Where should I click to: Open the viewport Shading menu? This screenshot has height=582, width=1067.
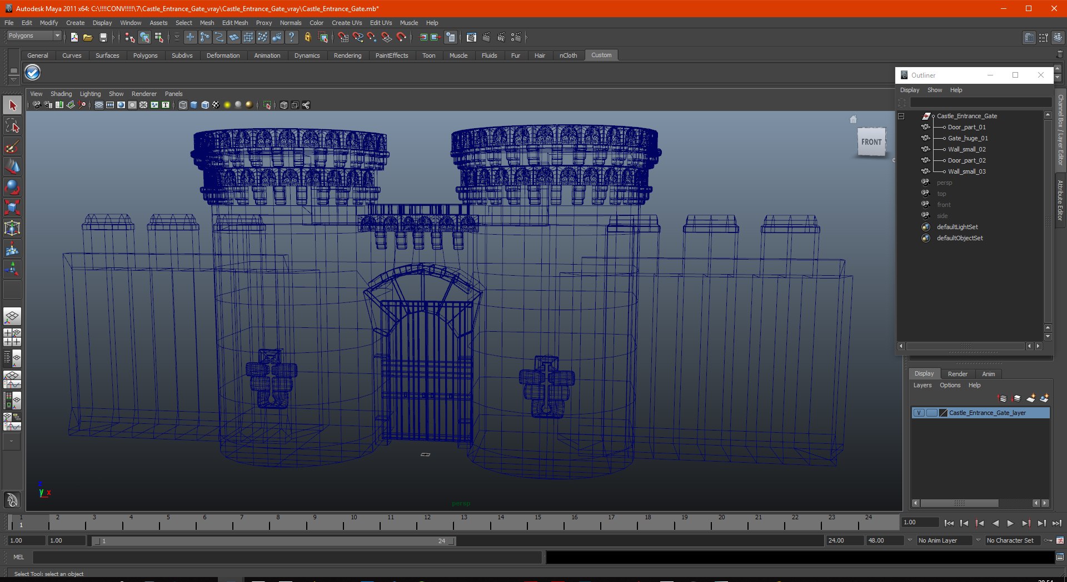61,94
